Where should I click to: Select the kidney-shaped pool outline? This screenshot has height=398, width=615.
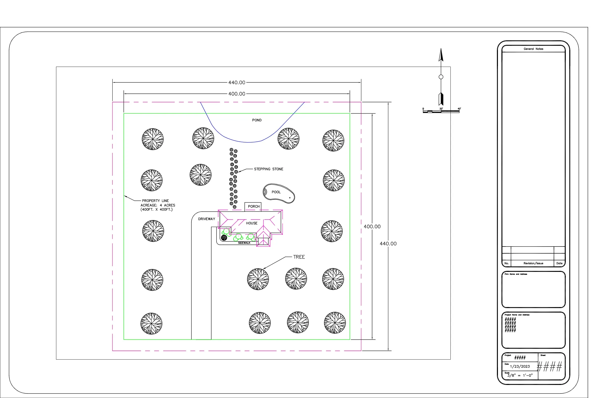279,193
